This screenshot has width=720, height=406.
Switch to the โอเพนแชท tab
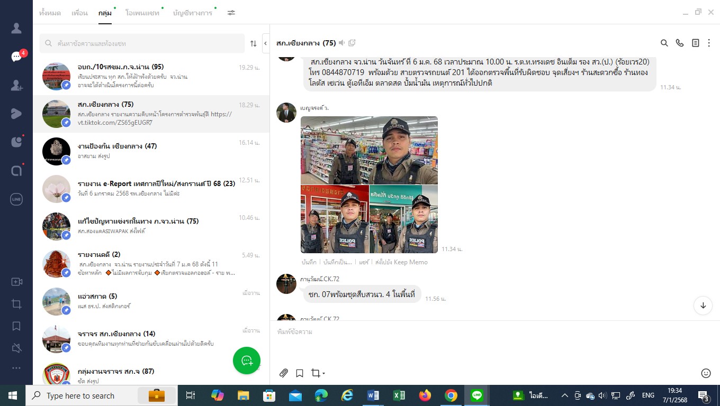[x=142, y=13]
